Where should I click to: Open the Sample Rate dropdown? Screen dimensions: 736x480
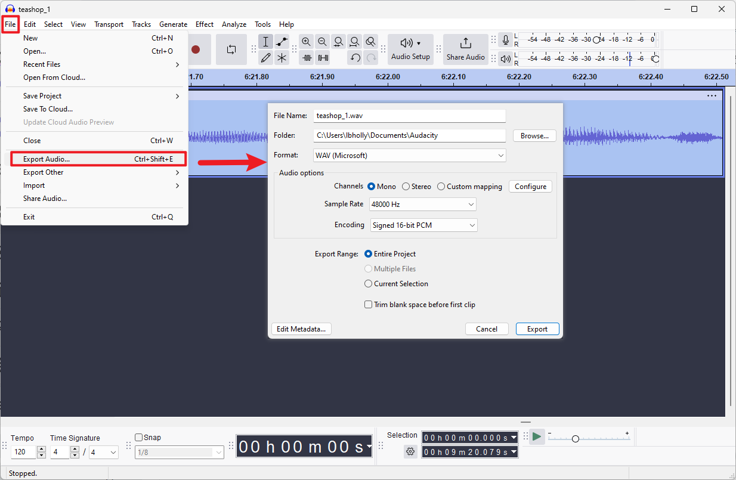click(422, 204)
